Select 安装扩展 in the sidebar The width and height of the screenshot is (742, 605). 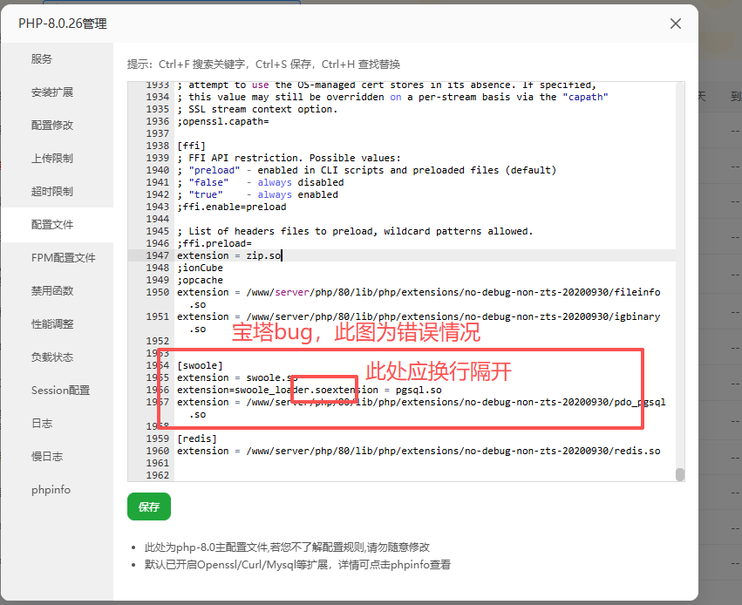coord(52,92)
